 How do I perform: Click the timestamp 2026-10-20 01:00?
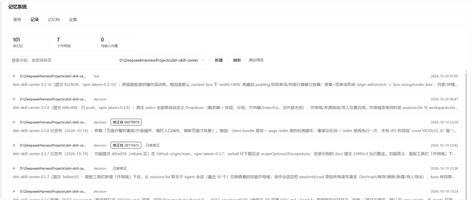click(444, 76)
